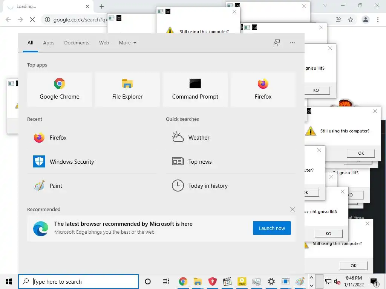Click File Explorer icon in taskbar

(198, 281)
